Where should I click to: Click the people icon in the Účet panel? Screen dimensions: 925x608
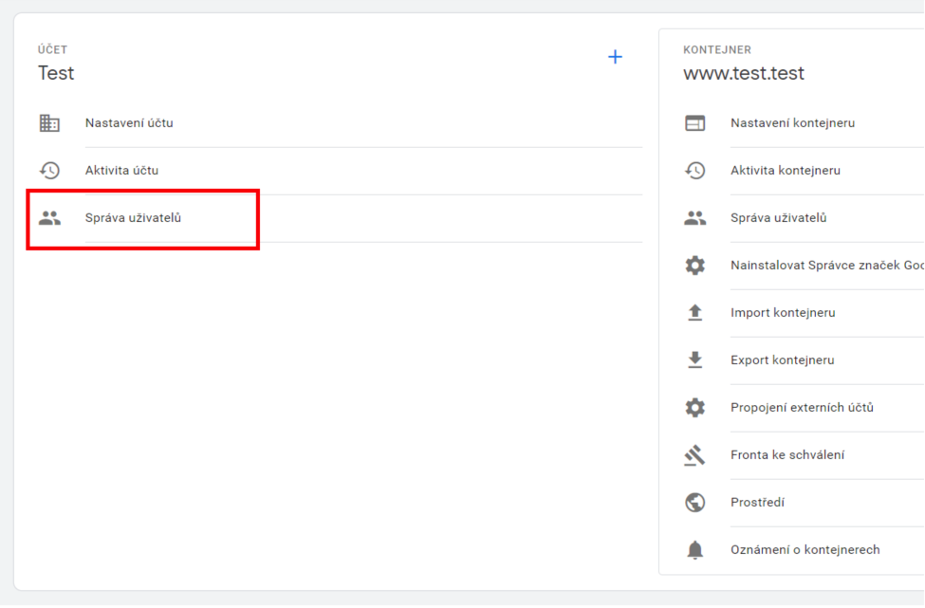tap(49, 217)
